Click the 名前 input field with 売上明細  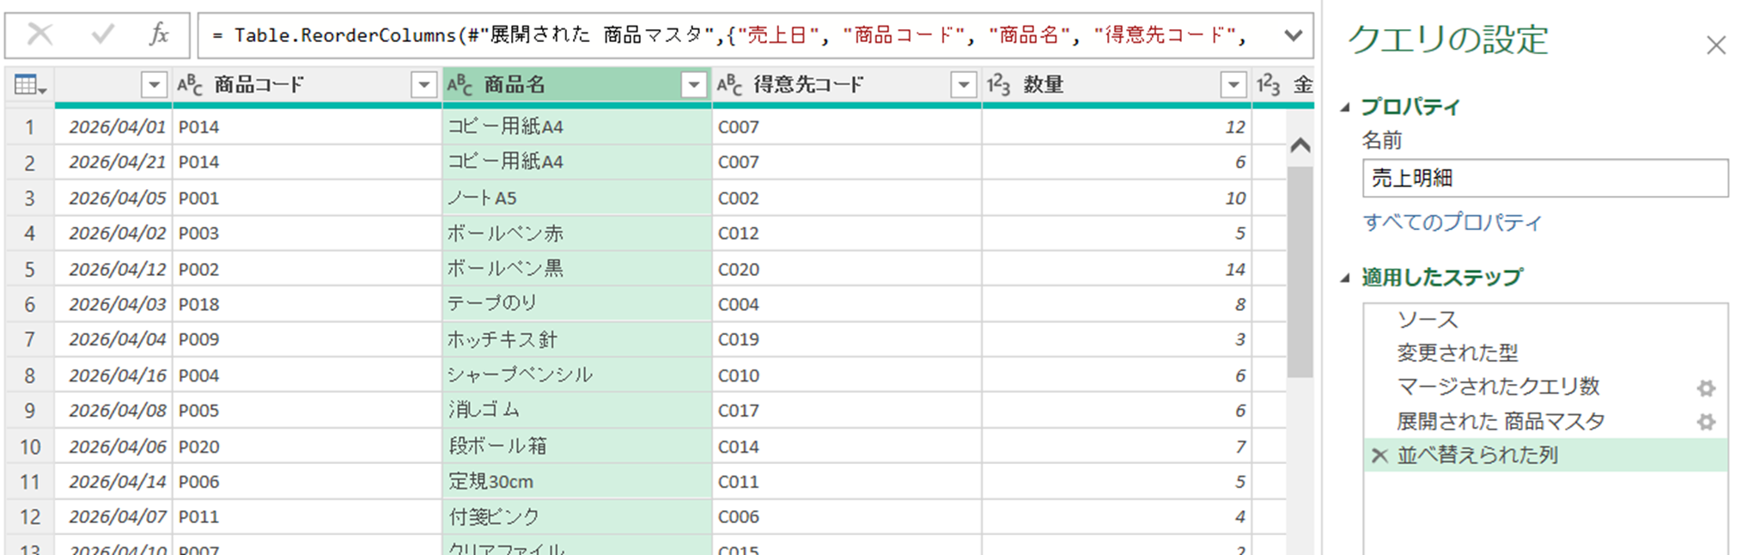tap(1544, 179)
